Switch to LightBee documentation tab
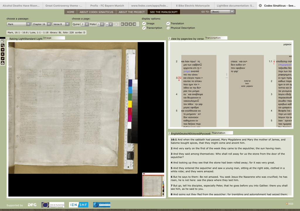Viewport: 300px width, 211px height. [x=236, y=6]
